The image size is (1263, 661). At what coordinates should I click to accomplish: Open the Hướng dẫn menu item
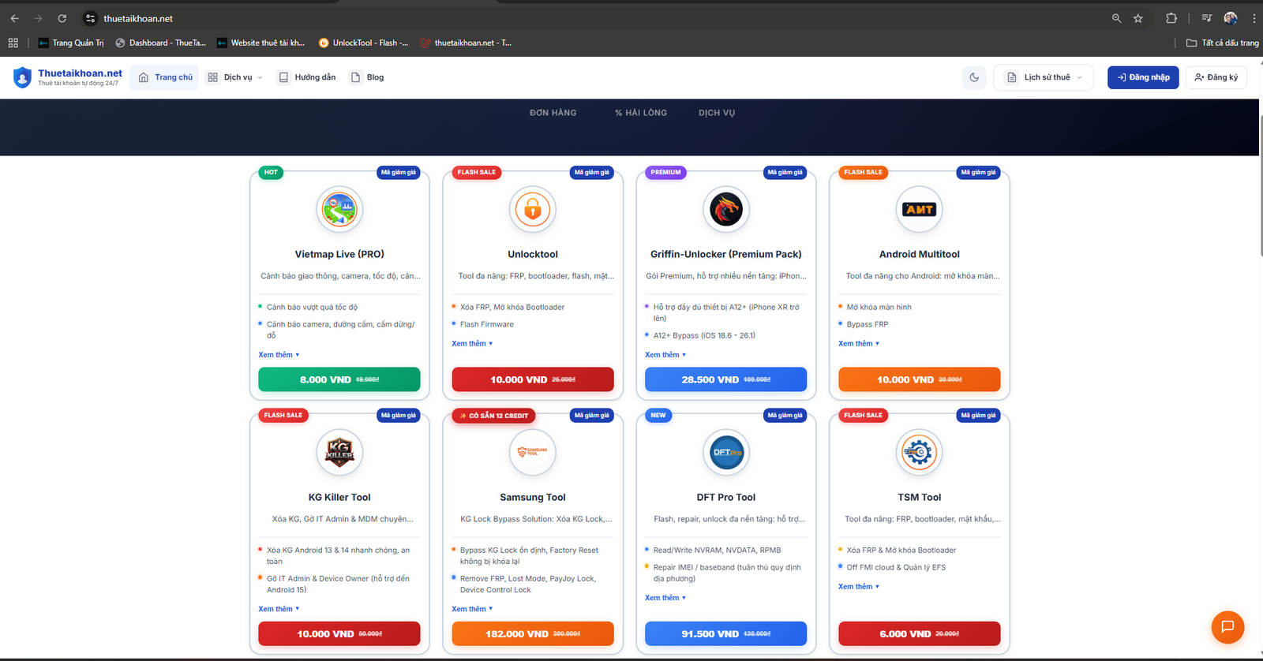[x=307, y=77]
